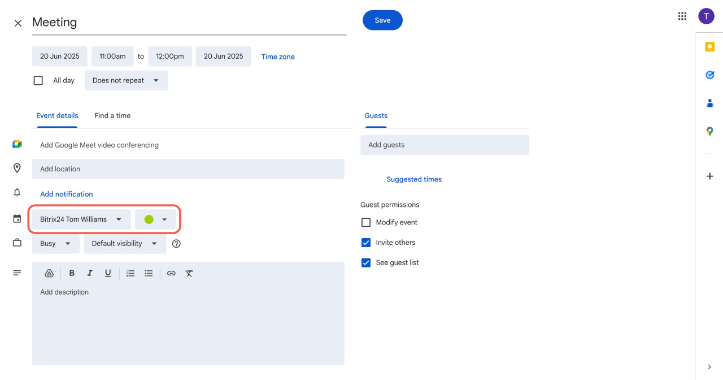Attach a Google Drive file
This screenshot has height=380, width=723.
pyautogui.click(x=49, y=273)
